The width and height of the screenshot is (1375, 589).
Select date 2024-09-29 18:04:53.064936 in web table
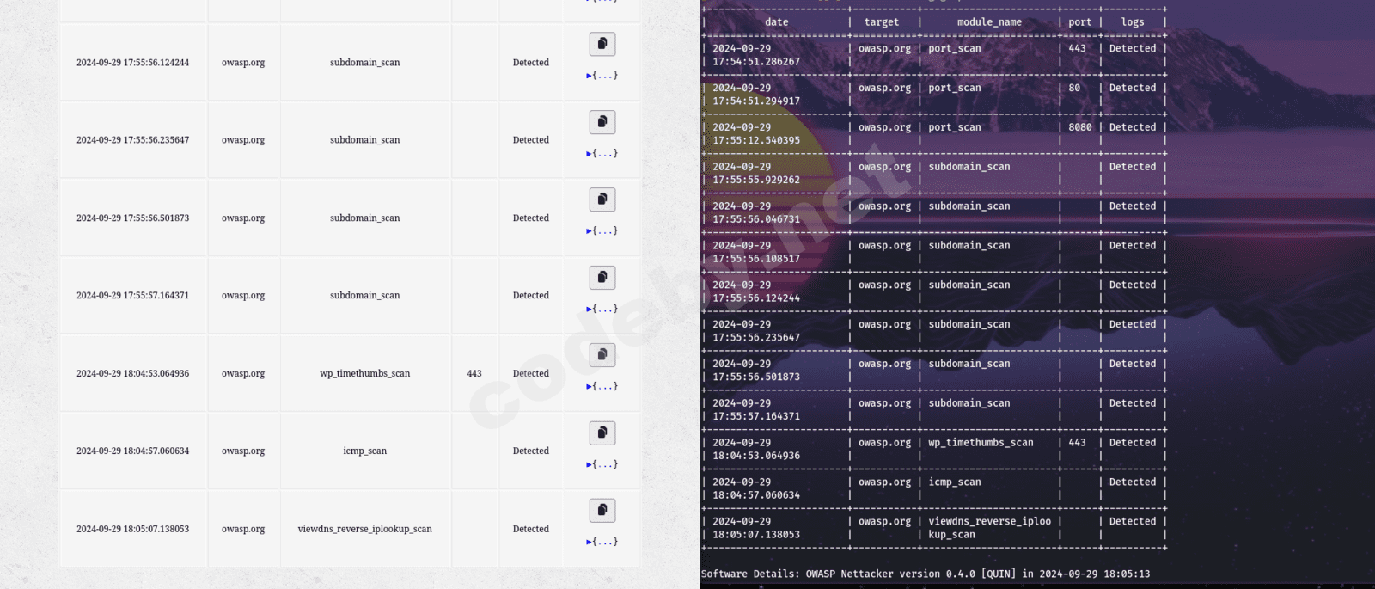point(132,374)
